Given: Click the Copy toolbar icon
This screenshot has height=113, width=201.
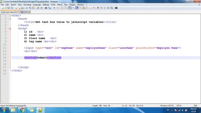Looking at the screenshot, I should 30,8.
